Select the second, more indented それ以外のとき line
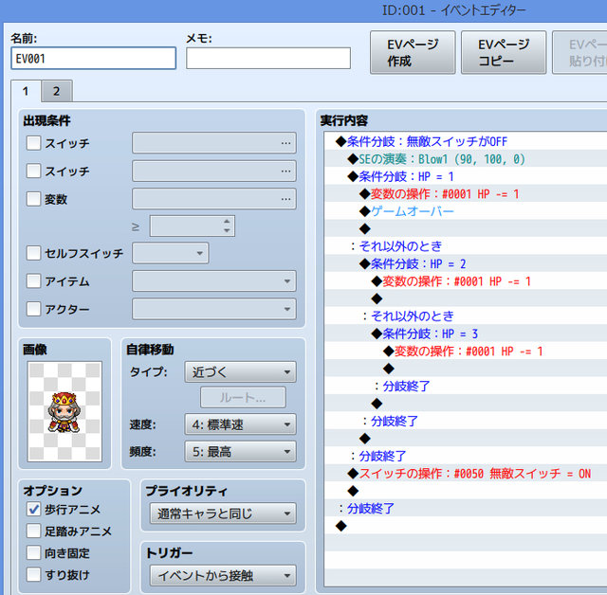This screenshot has height=595, width=607. click(466, 316)
